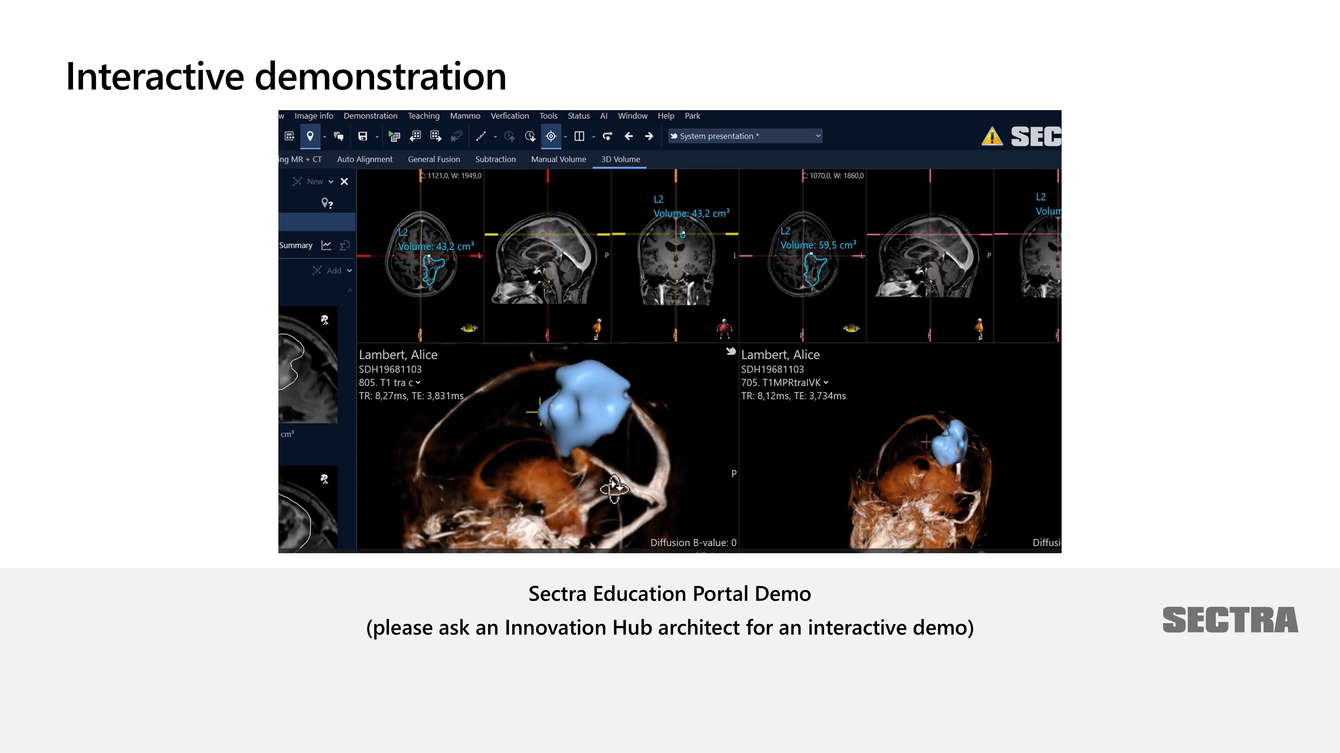Open the System presentation combo box
The image size is (1340, 753).
[745, 136]
